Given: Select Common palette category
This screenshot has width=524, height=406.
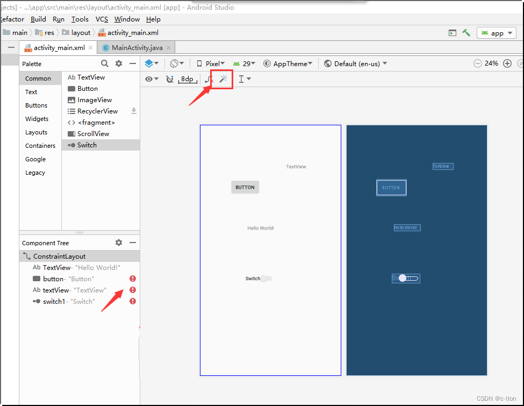Looking at the screenshot, I should (x=40, y=79).
